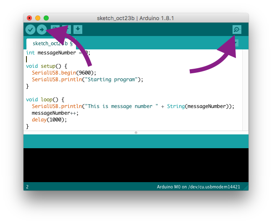The width and height of the screenshot is (272, 224).
Task: Click the 'Arduino M0 on /dev/cu.usbmodem14421' status text
Action: tap(199, 187)
